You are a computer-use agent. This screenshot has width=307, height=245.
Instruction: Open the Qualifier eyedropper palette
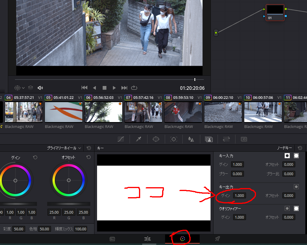[138, 139]
